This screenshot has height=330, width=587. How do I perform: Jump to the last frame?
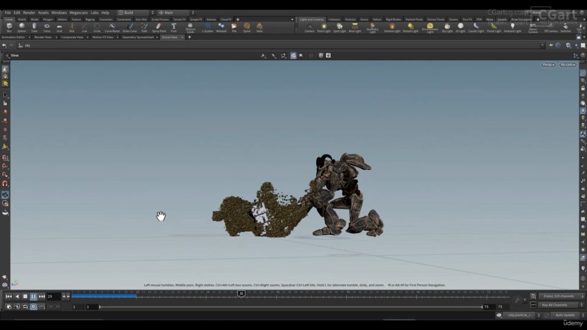(x=41, y=296)
